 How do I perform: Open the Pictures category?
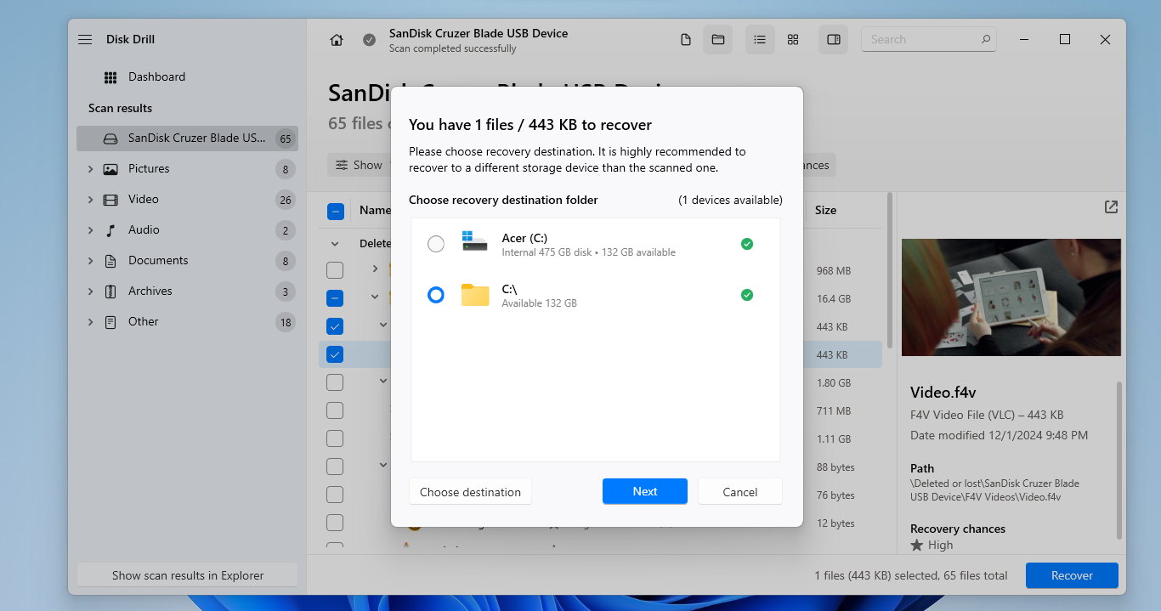click(x=187, y=168)
